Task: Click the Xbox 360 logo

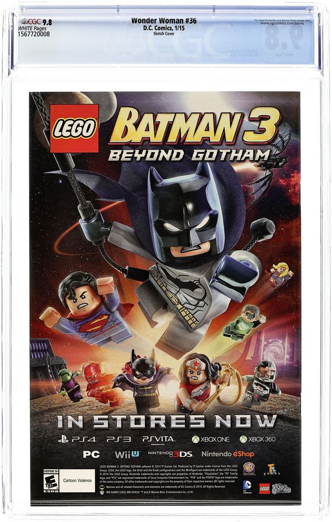Action: point(257,440)
